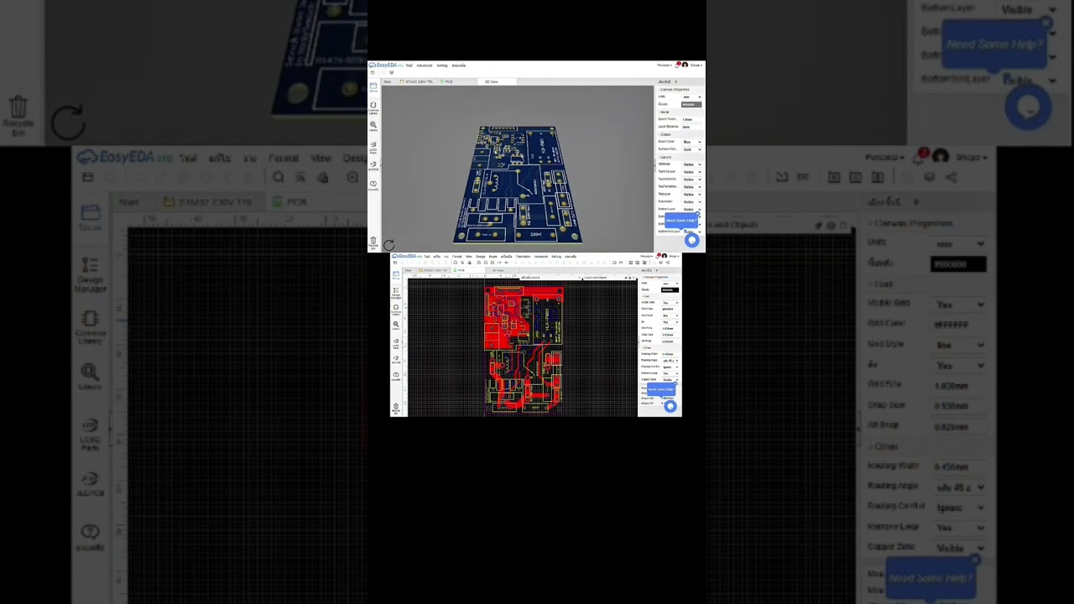
Task: Click Share icon in PCB editor toolbar
Action: click(668, 263)
